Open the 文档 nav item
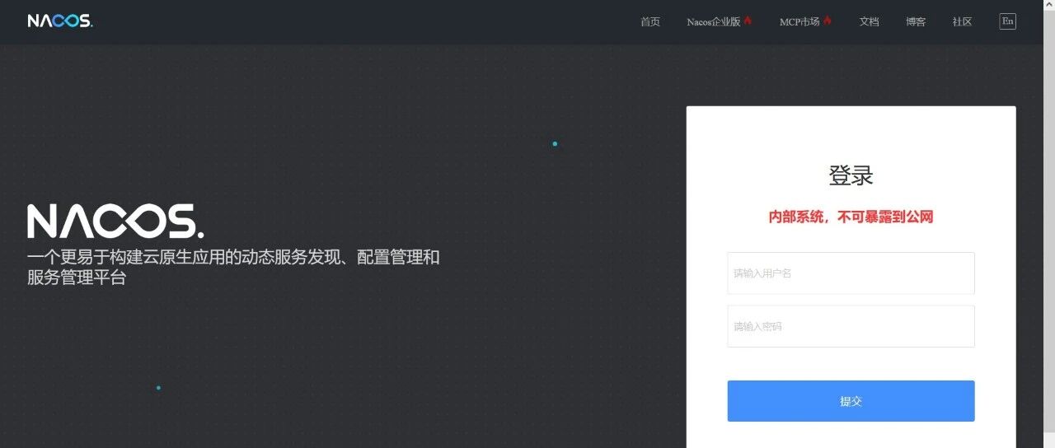The image size is (1055, 448). 870,21
